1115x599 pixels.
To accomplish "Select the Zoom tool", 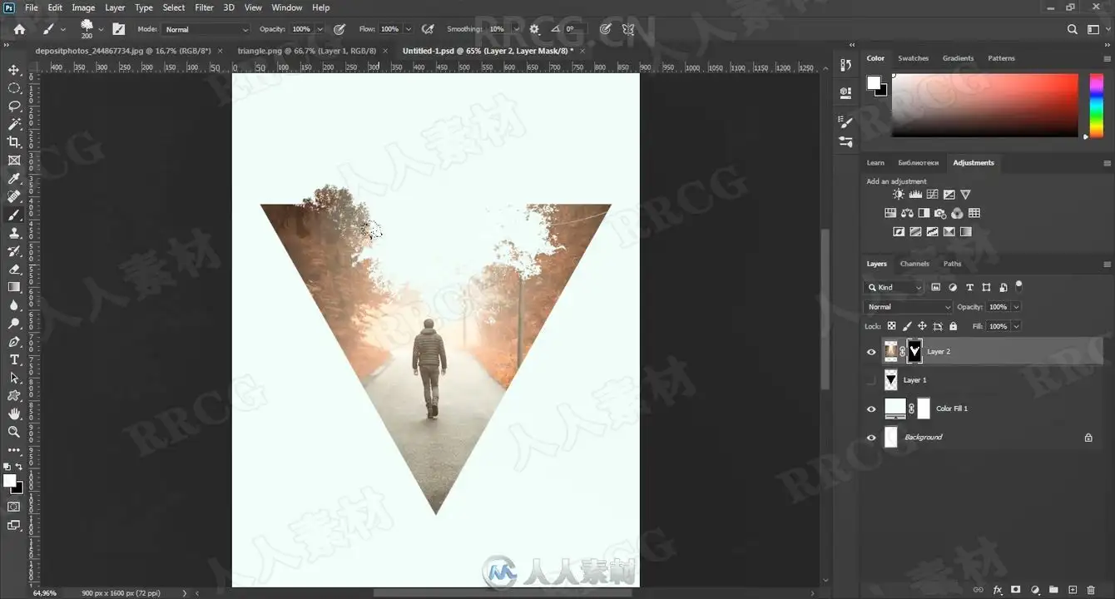I will (x=14, y=432).
